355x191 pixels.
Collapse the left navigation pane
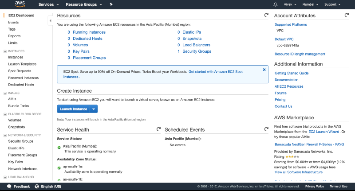pyautogui.click(x=50, y=20)
